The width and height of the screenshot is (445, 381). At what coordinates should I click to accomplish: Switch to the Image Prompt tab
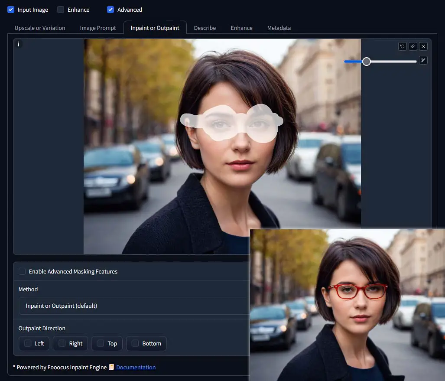point(98,28)
